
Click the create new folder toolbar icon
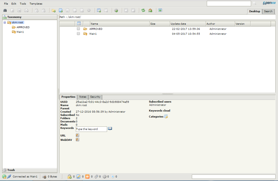[x=54, y=11]
